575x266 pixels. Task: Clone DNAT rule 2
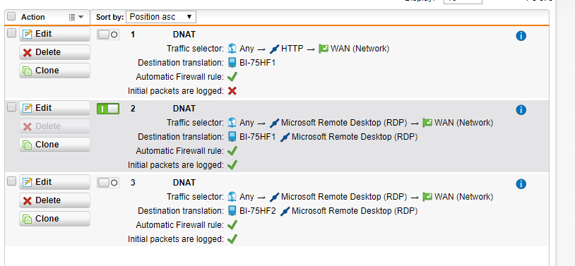coord(54,145)
